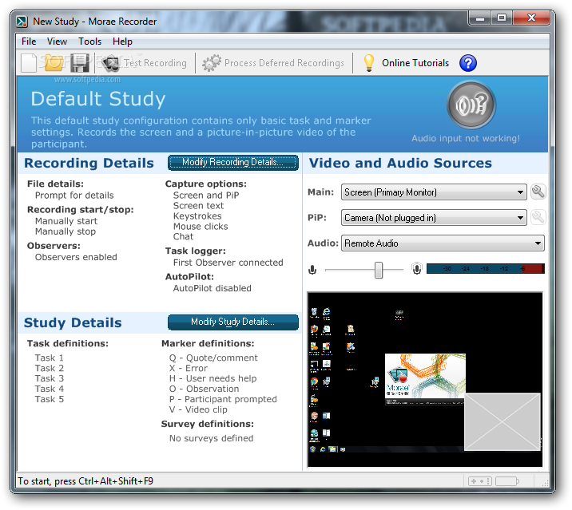Click 'O - Observation' marker
The image size is (572, 510).
click(205, 389)
